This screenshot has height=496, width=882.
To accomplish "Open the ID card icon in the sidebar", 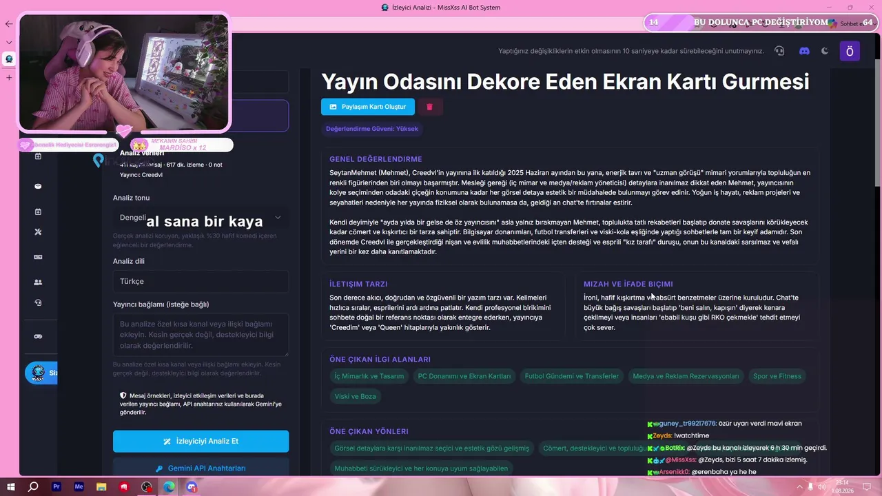I will pos(38,257).
